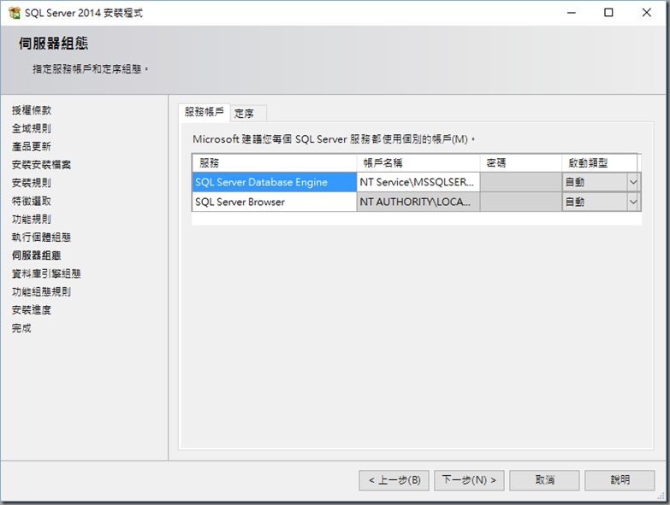Select the 功能規則 step in the sidebar

click(x=32, y=220)
